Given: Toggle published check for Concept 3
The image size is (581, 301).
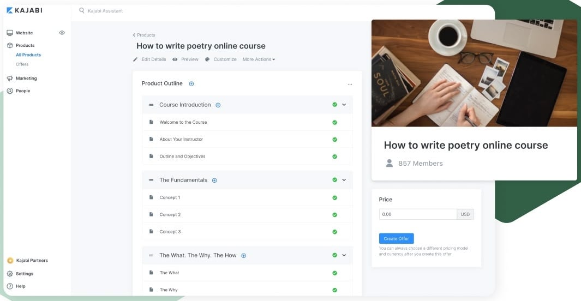Looking at the screenshot, I should coord(334,232).
